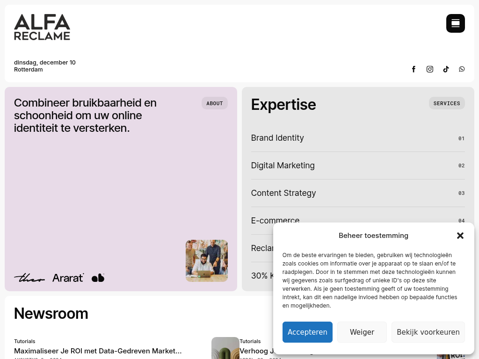Click the date dinsdag, december 10
479x359 pixels.
click(x=45, y=63)
